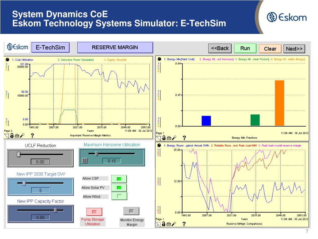Click the green Nuclear Fission bar in Energy Mix
The width and height of the screenshot is (318, 239).
click(255, 120)
